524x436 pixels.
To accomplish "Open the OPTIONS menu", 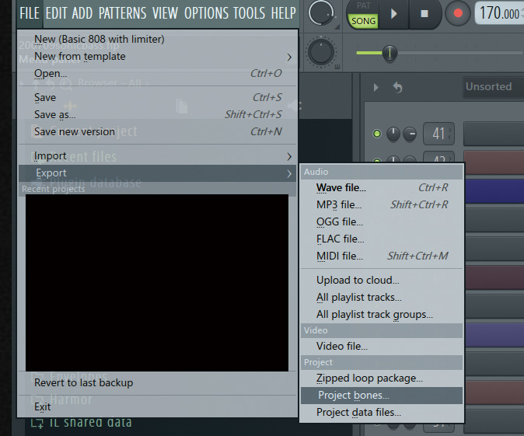I will tap(206, 13).
